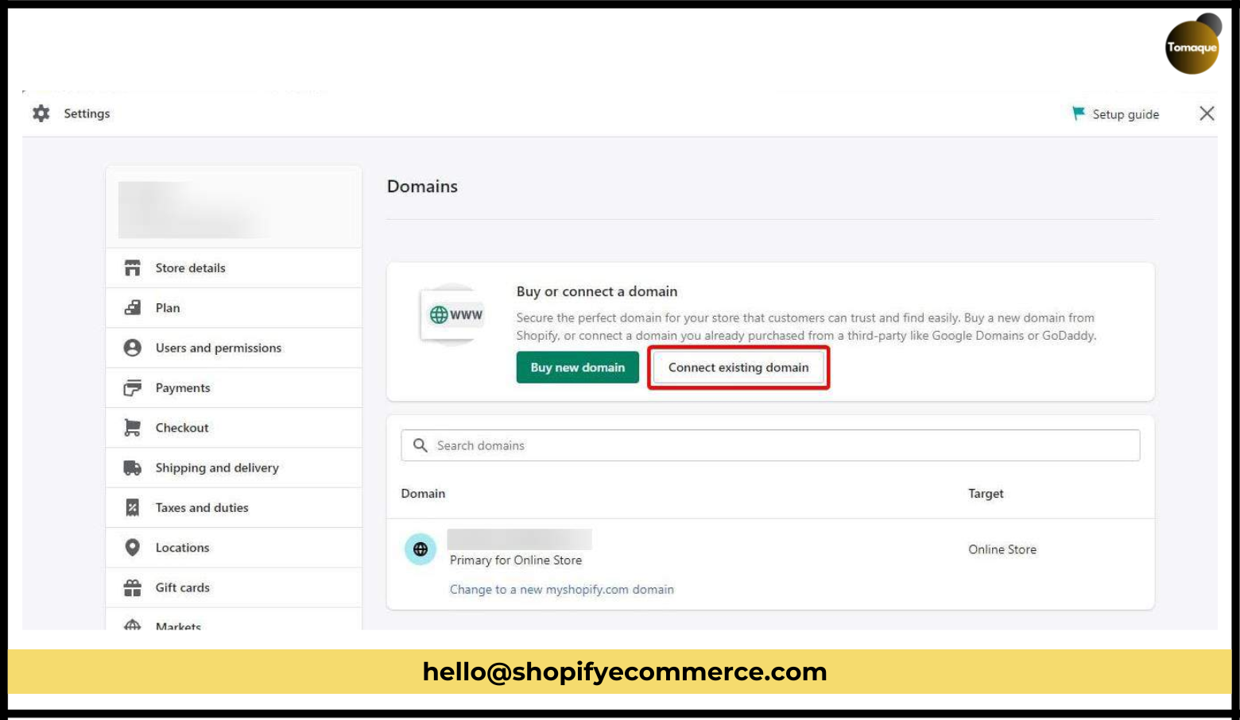Click the Primary for Online Store label
Screen dimensions: 1240x720
516,560
